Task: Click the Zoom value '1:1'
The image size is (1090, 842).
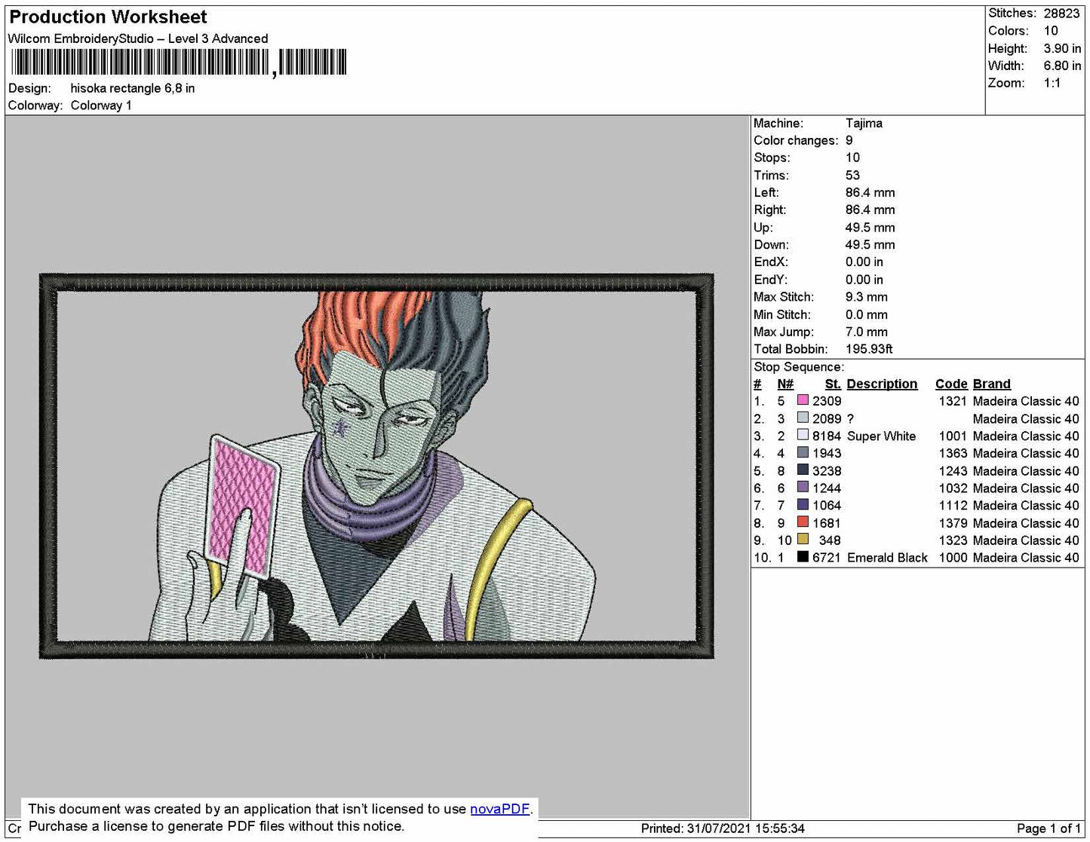Action: coord(1052,83)
